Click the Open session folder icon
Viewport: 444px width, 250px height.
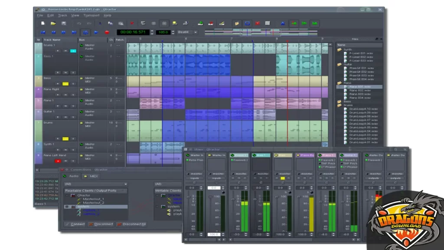[x=53, y=23]
